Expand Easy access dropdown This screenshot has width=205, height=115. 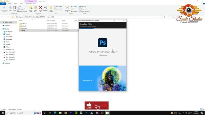point(59,9)
